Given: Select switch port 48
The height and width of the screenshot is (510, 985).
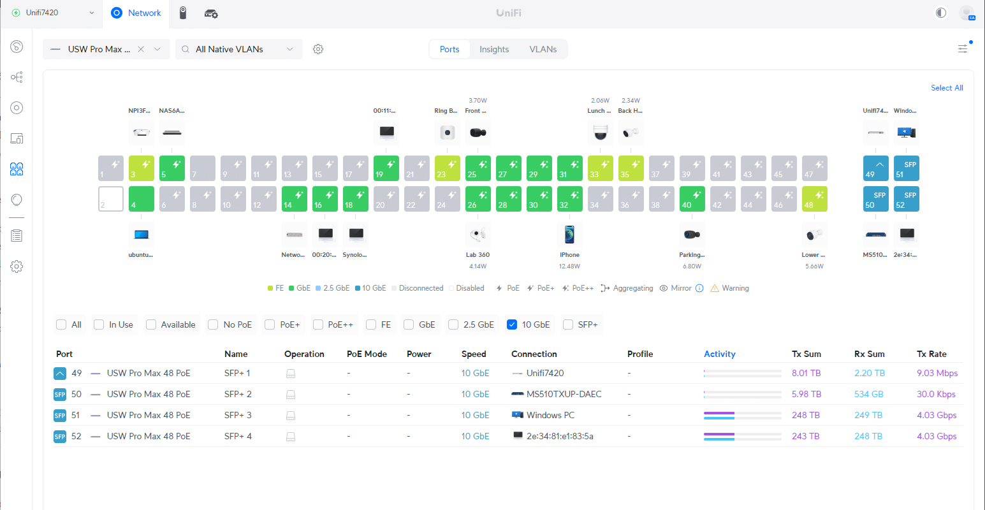Looking at the screenshot, I should 815,199.
